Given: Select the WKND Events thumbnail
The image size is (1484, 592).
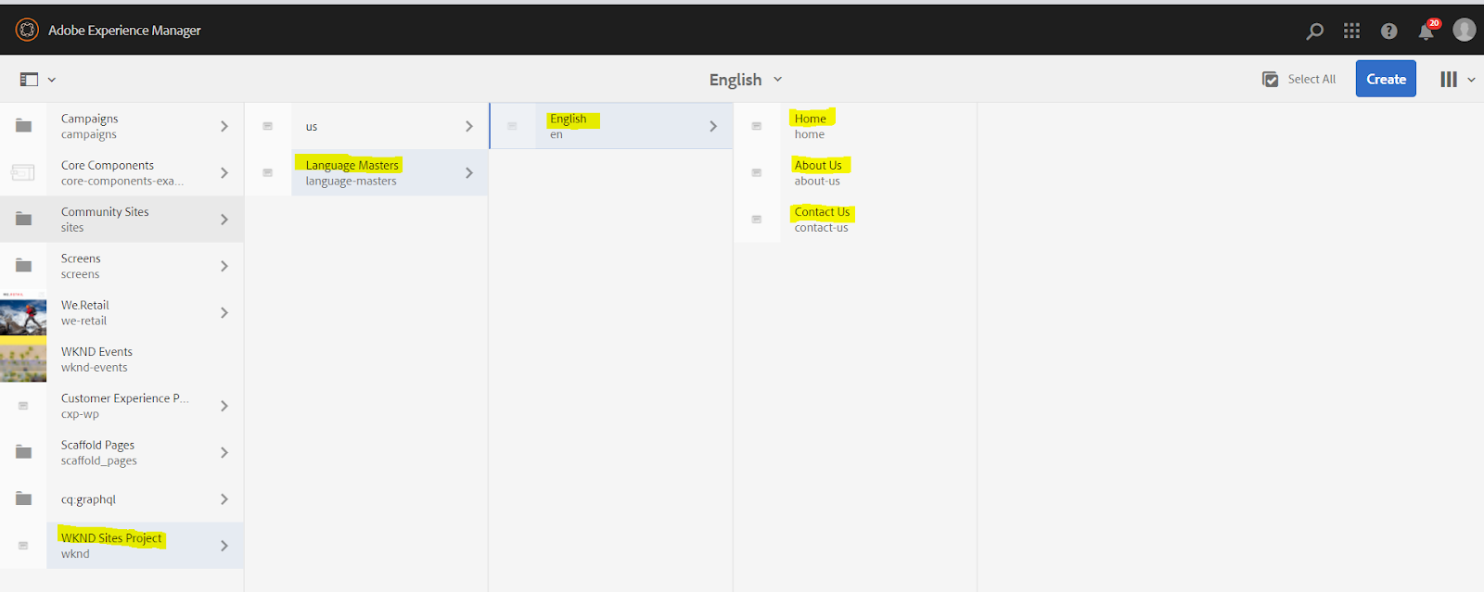Looking at the screenshot, I should point(23,359).
